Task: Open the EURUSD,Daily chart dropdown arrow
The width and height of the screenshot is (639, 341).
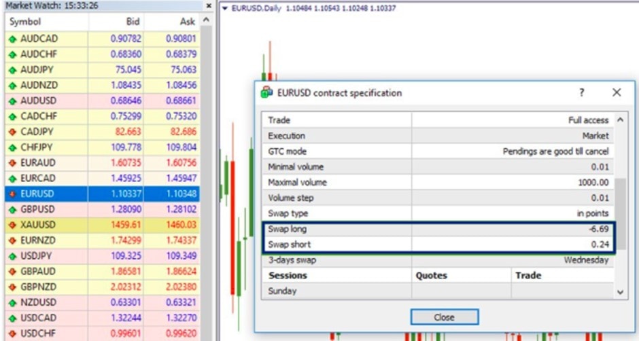Action: point(226,8)
